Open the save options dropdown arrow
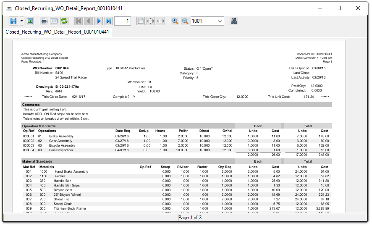The image size is (372, 226). pyautogui.click(x=21, y=21)
